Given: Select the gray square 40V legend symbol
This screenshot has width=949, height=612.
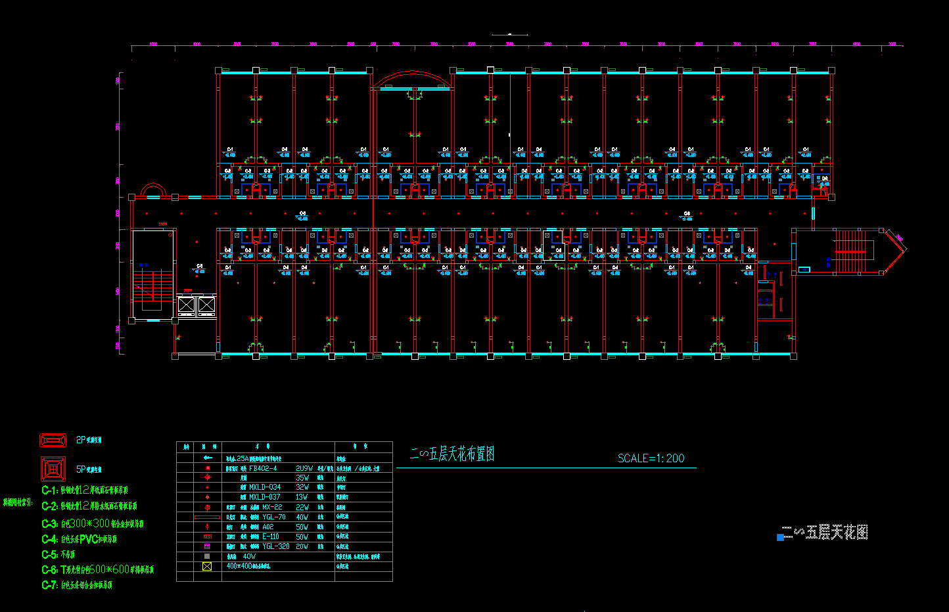Looking at the screenshot, I should click(x=207, y=556).
